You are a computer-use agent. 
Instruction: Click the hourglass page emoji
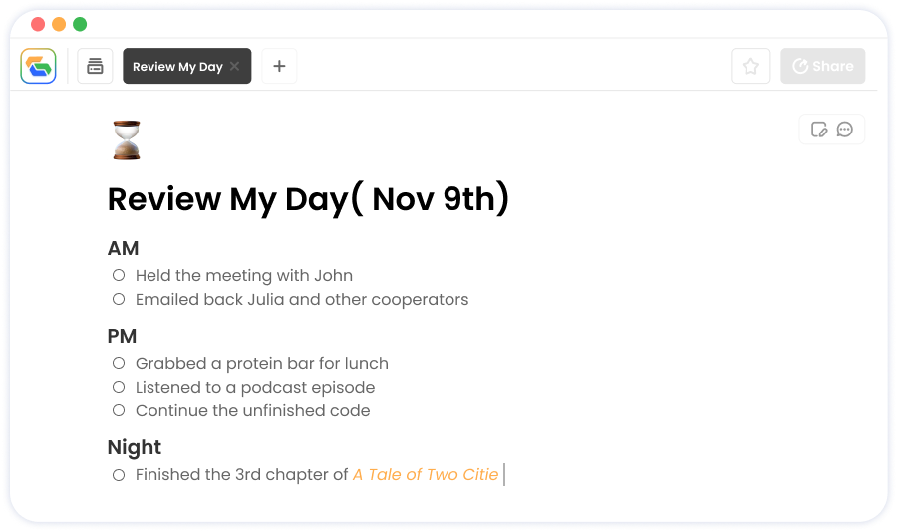[x=127, y=140]
